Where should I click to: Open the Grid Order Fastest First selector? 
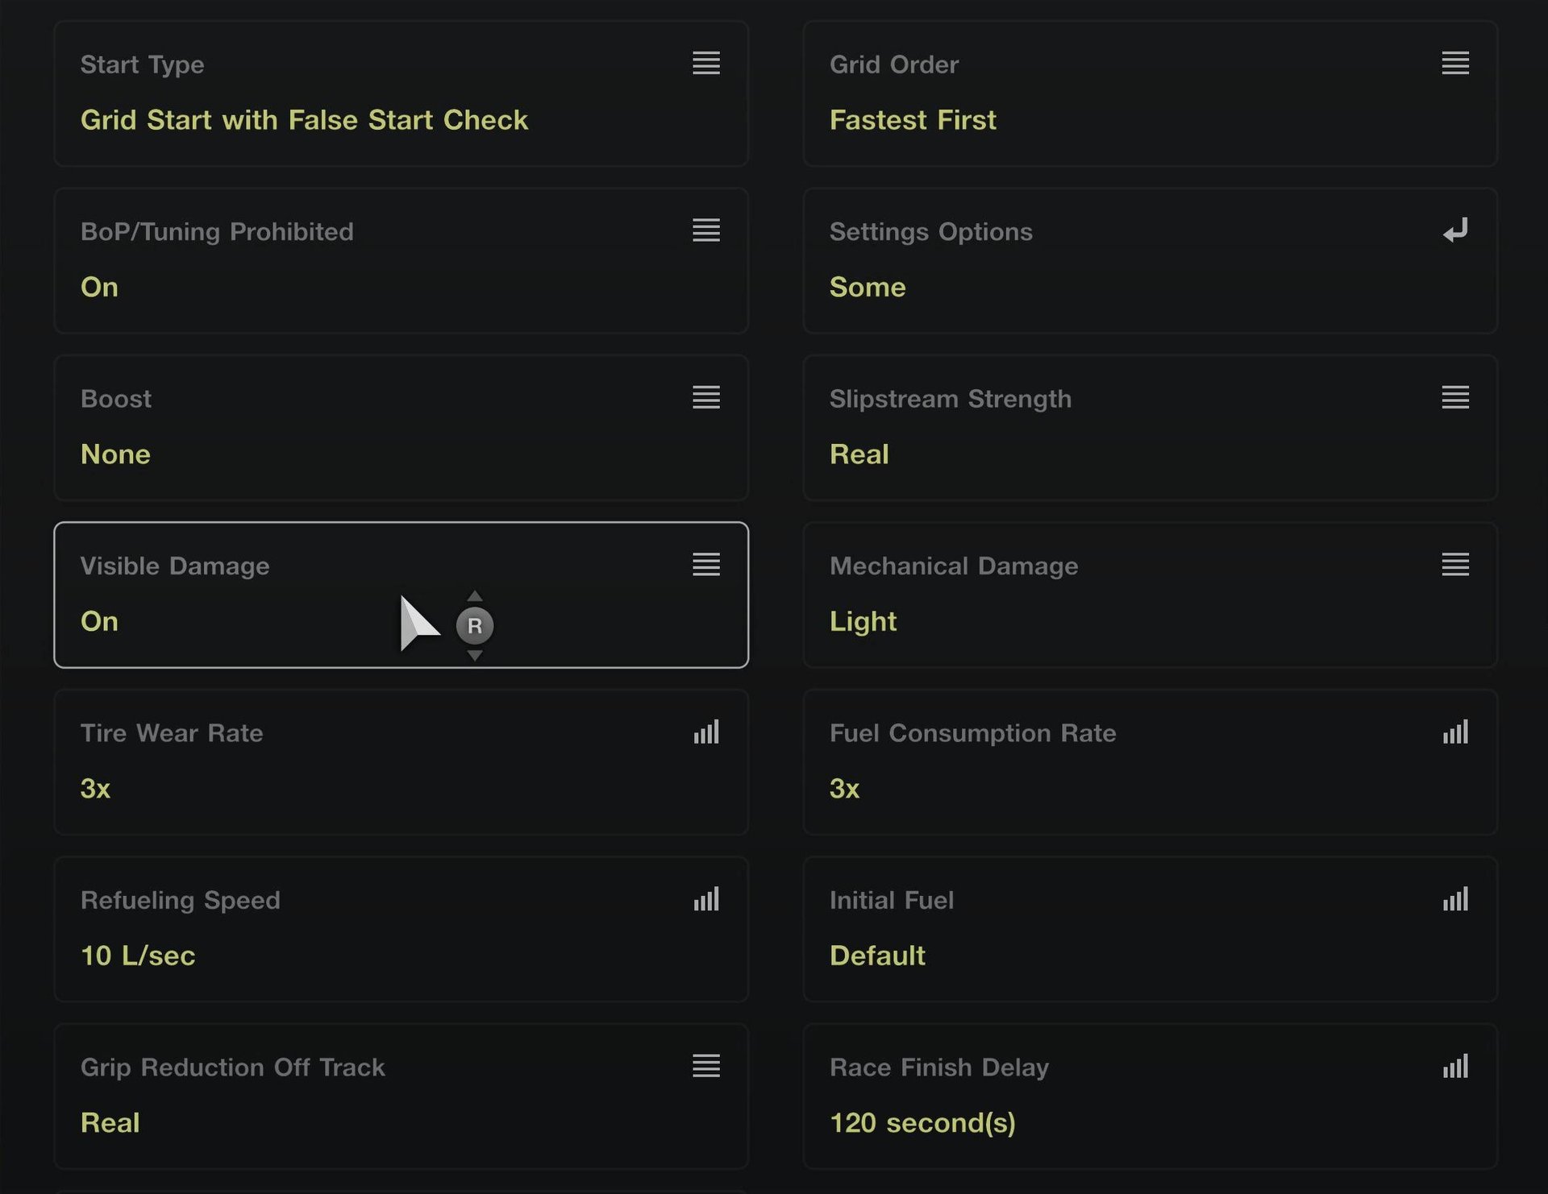point(913,120)
